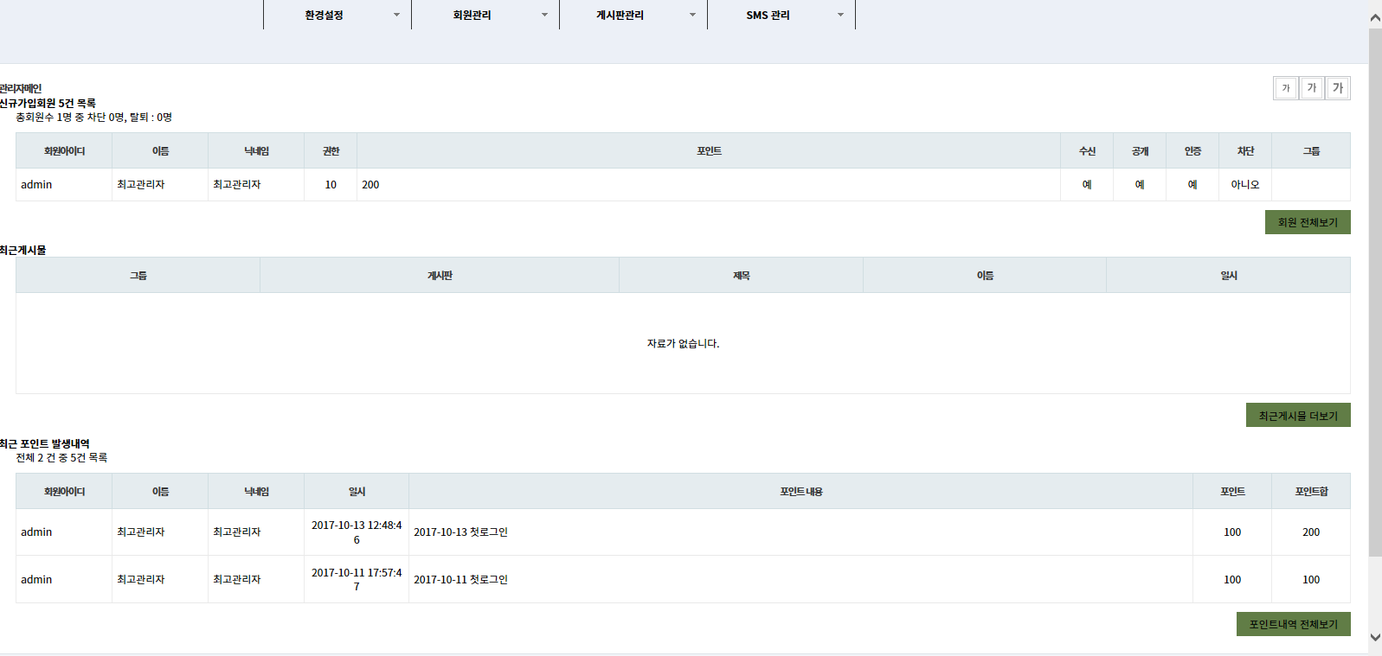The width and height of the screenshot is (1382, 656).
Task: Click the smallest 가 font size button
Action: [x=1285, y=88]
